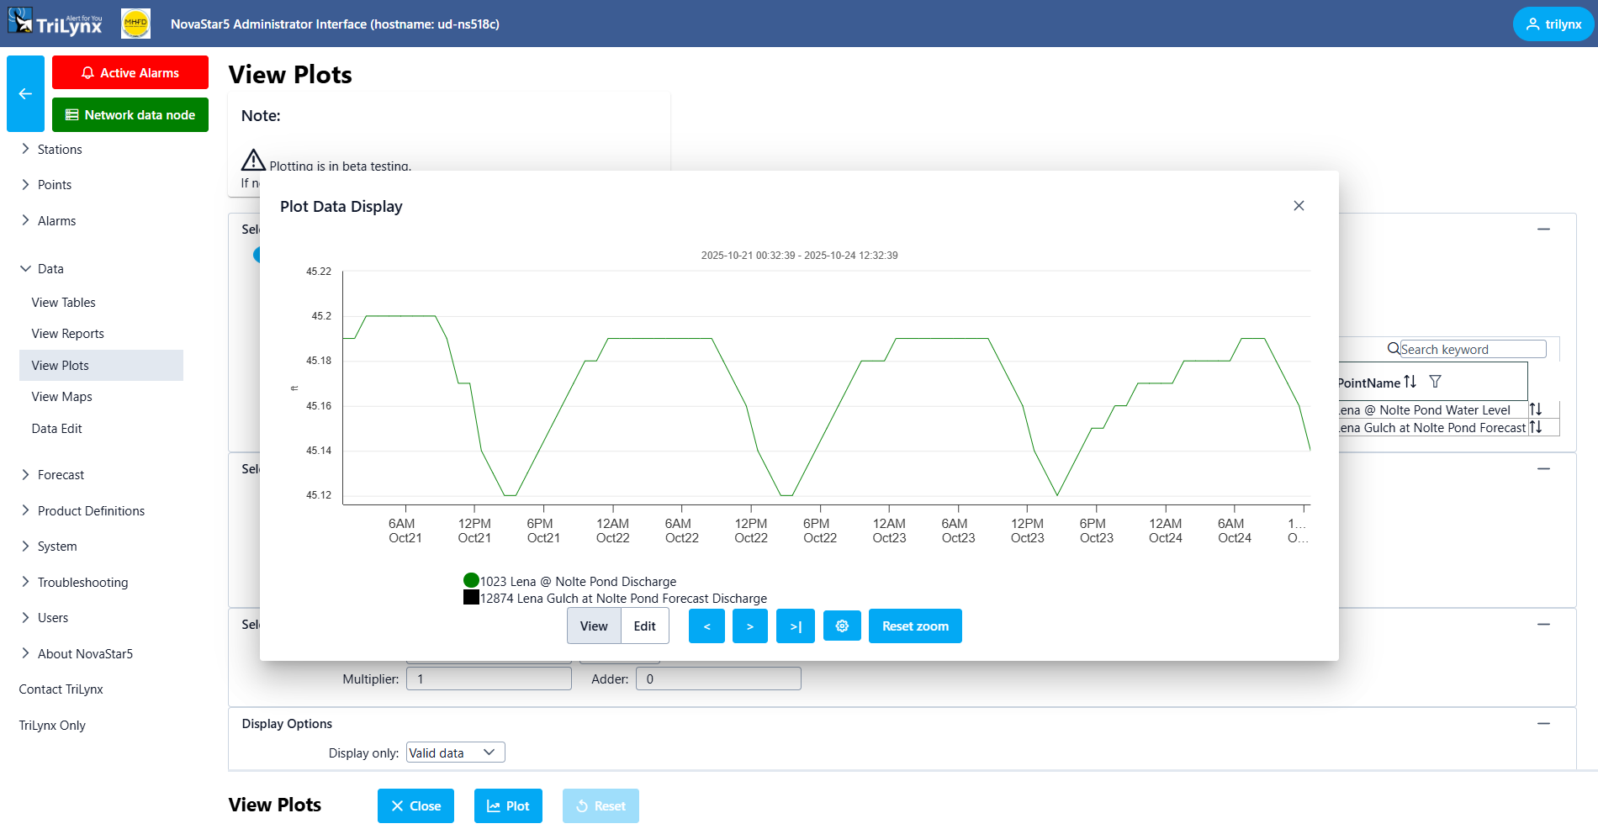Collapse sidebar with the back arrow
The height and width of the screenshot is (829, 1598).
(25, 94)
